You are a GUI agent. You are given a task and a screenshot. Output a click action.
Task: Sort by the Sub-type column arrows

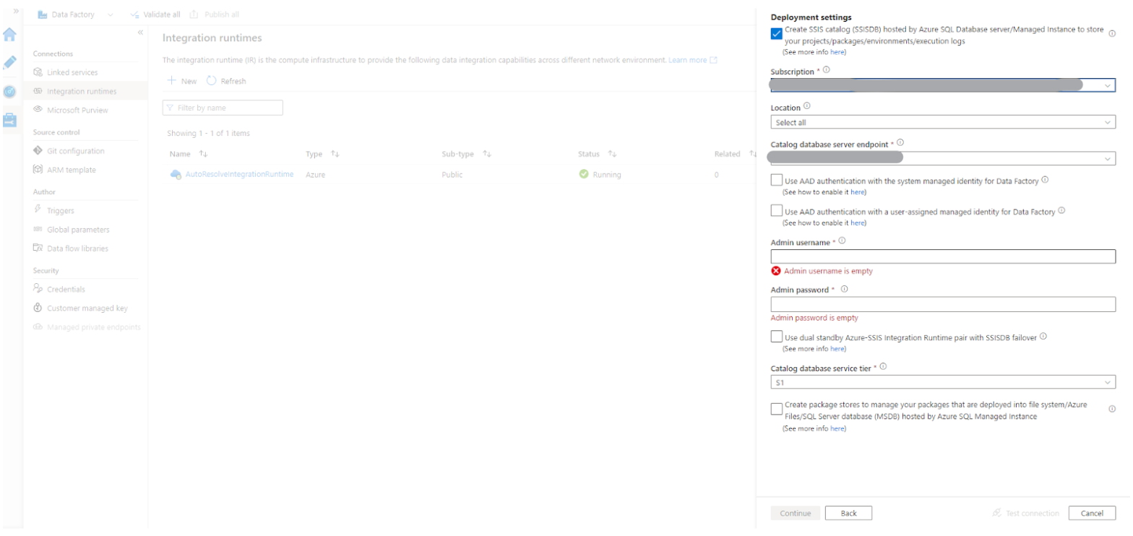pyautogui.click(x=487, y=154)
